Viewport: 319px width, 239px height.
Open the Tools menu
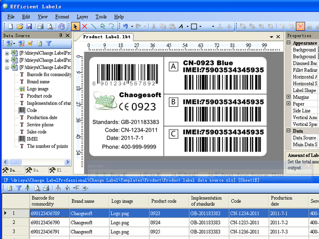tap(101, 16)
